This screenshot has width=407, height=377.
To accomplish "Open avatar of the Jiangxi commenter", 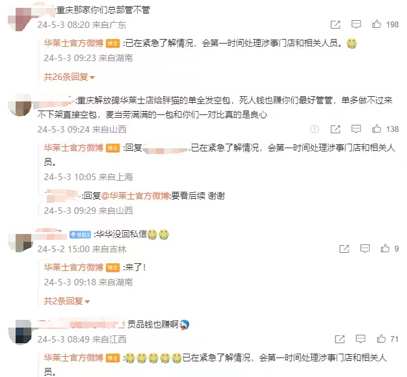I will (20, 331).
